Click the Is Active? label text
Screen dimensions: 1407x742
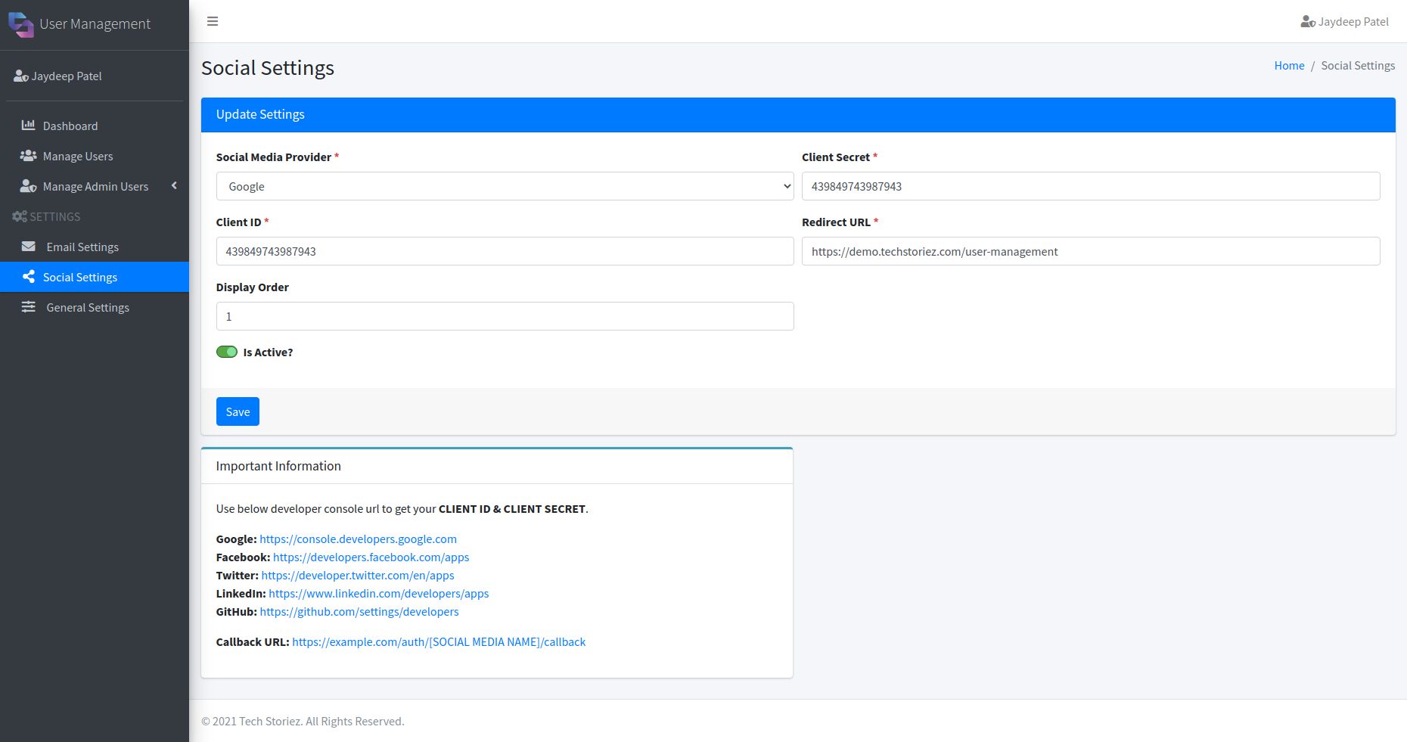pos(268,352)
